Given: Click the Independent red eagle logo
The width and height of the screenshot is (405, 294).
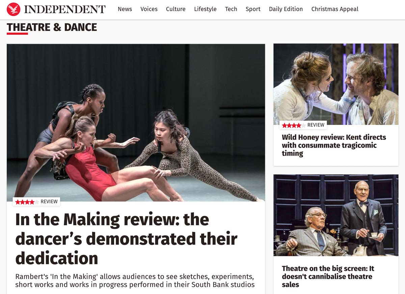Looking at the screenshot, I should (x=13, y=9).
